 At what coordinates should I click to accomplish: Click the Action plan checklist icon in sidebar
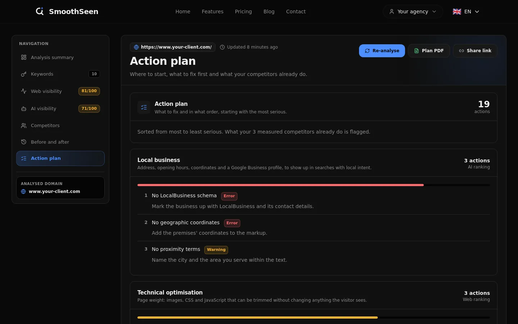[x=24, y=158]
